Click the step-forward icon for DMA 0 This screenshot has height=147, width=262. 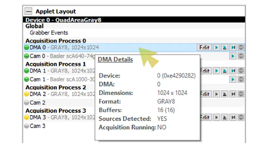point(233,47)
